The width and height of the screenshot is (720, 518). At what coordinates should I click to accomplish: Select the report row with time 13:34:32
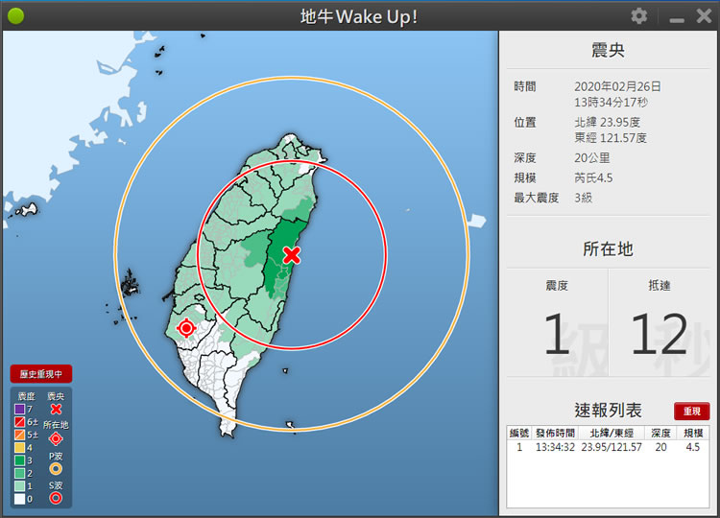(x=608, y=447)
